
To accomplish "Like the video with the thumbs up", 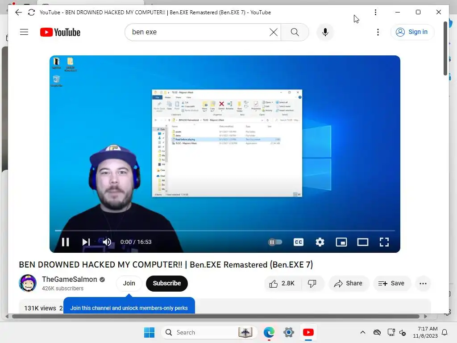I will 282,284.
